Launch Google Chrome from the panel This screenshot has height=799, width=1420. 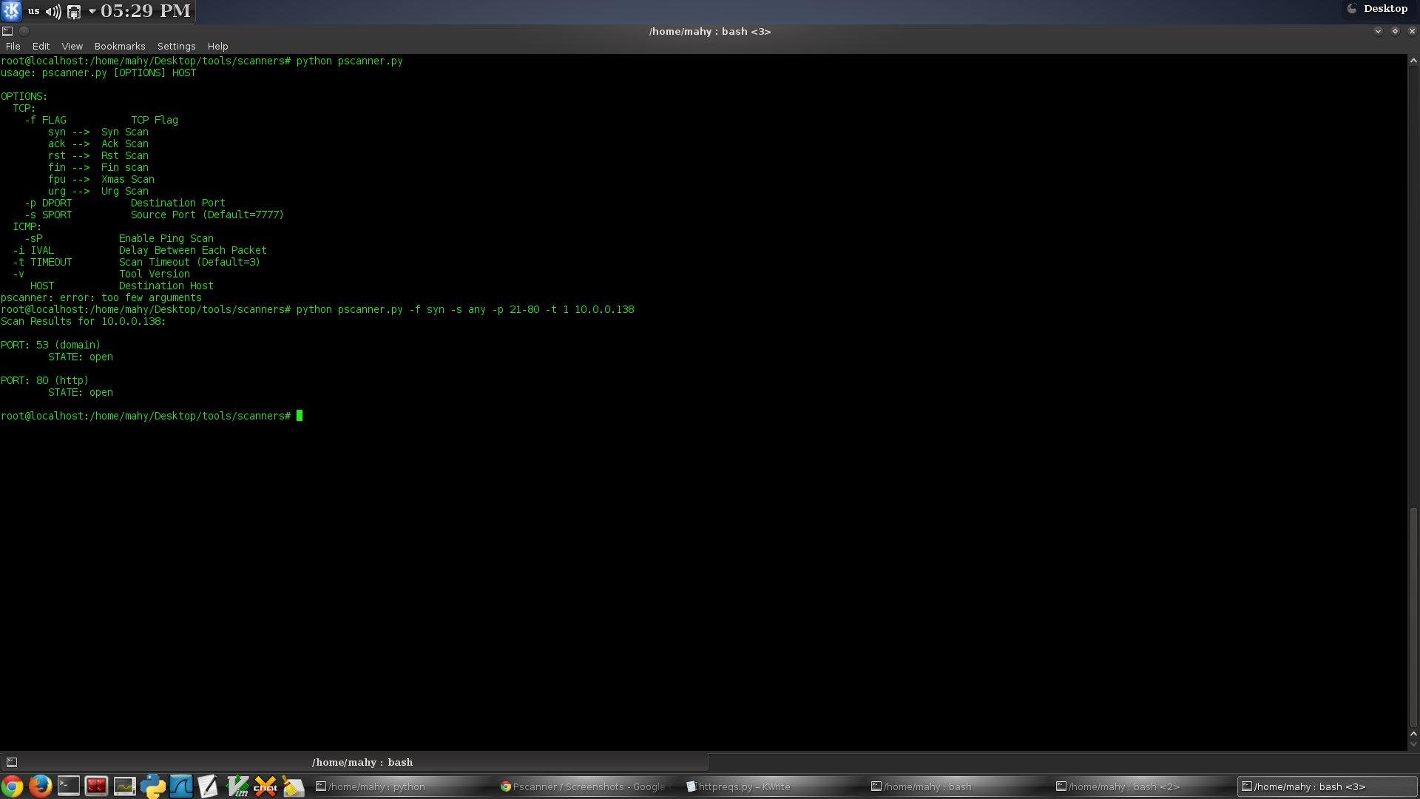(x=12, y=786)
